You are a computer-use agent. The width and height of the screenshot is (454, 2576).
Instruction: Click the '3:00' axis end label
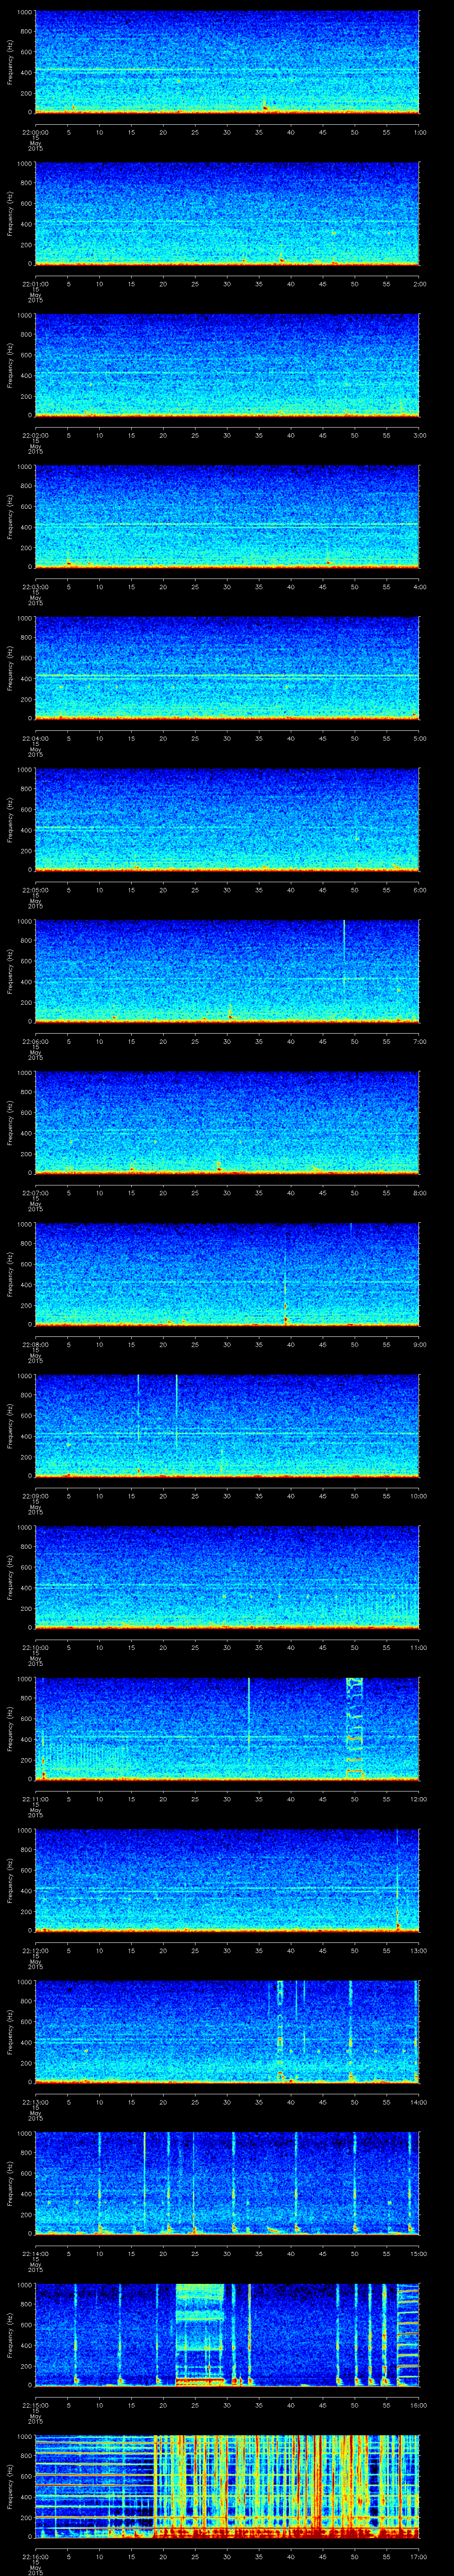(x=419, y=434)
